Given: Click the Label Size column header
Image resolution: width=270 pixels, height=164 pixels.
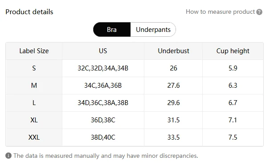Looking at the screenshot, I should click(x=34, y=51).
